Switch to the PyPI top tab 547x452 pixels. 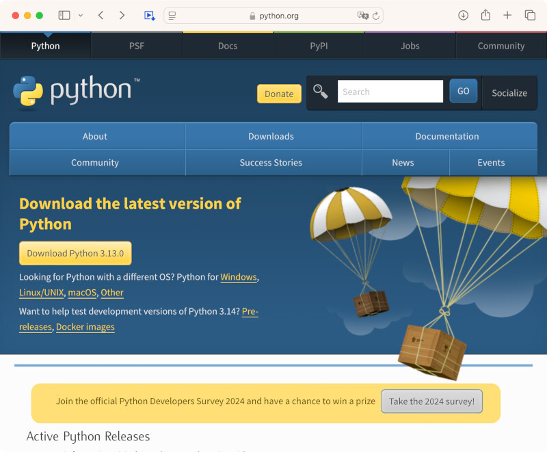click(x=319, y=46)
